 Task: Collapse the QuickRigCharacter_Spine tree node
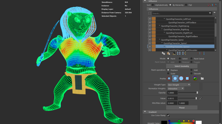point(160,40)
